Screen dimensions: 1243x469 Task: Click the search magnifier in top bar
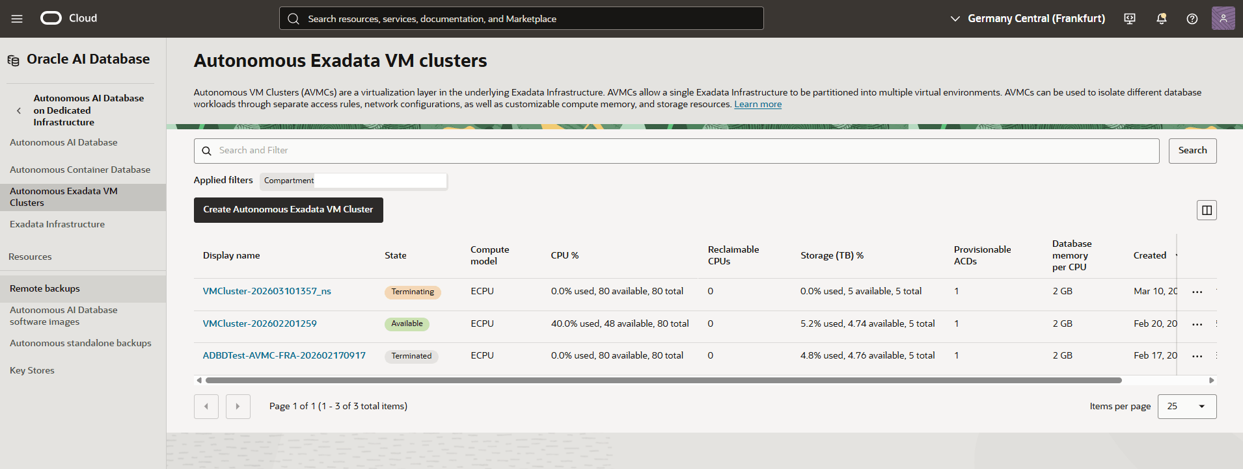(294, 19)
